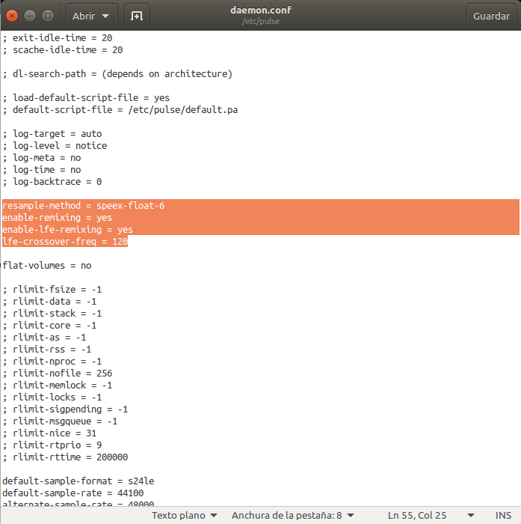Close the daemon.conf editor window
Screen dimensions: 521x524
tap(13, 16)
